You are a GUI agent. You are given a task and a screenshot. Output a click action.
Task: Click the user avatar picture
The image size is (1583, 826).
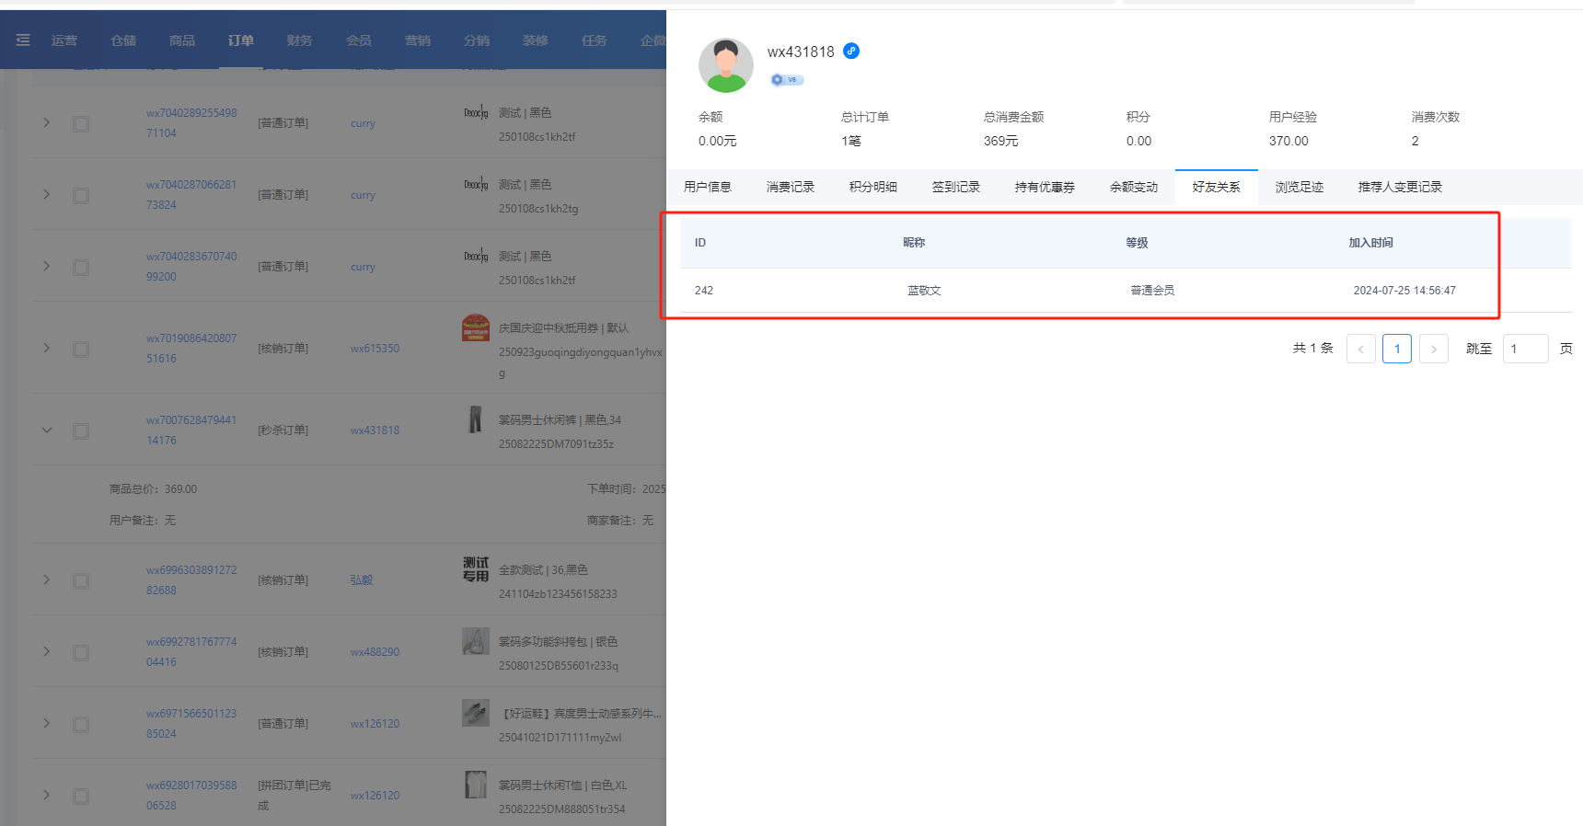(x=725, y=65)
